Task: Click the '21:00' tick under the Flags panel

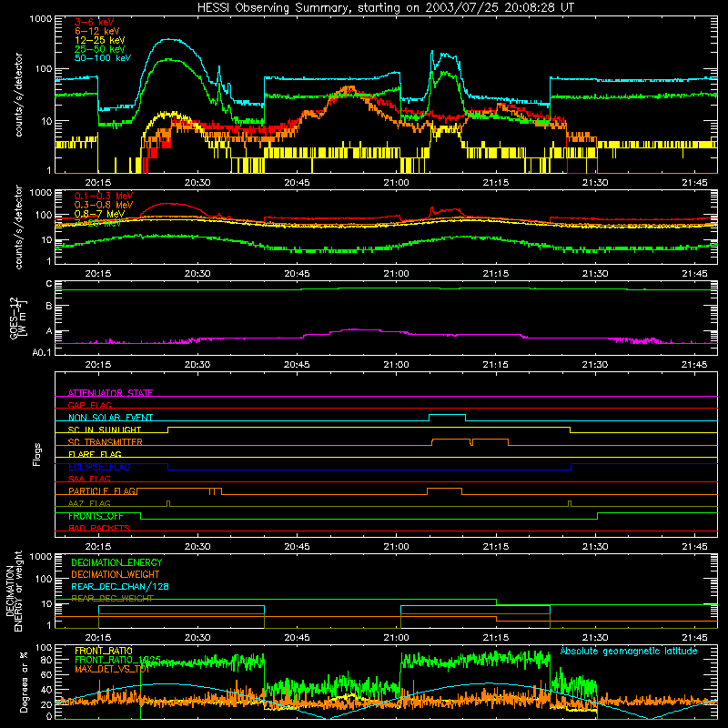Action: point(397,547)
